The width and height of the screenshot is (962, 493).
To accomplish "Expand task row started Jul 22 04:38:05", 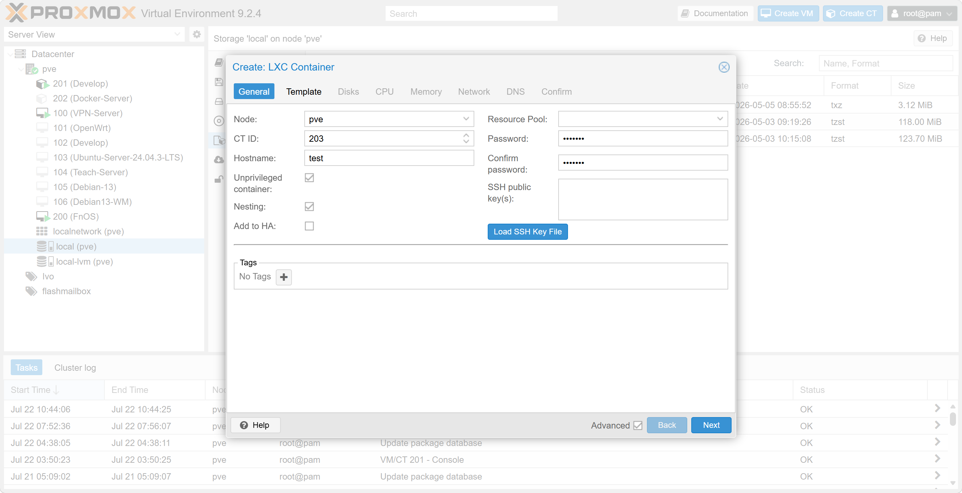I will tap(937, 442).
